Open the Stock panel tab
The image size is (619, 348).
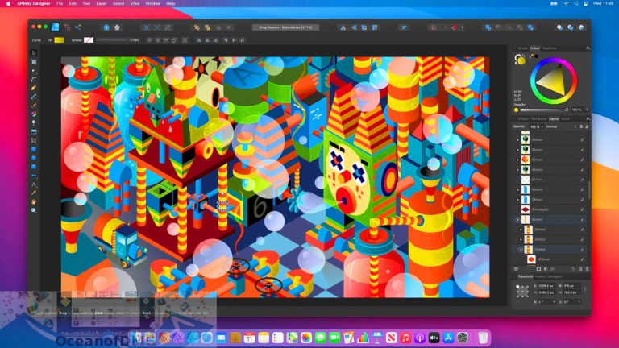566,118
